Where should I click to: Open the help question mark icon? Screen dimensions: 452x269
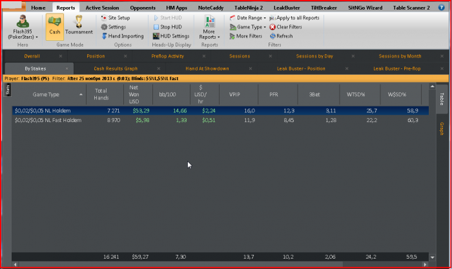(x=441, y=8)
